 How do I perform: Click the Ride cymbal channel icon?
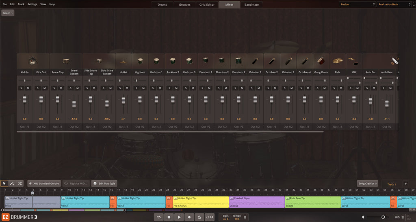(x=338, y=61)
